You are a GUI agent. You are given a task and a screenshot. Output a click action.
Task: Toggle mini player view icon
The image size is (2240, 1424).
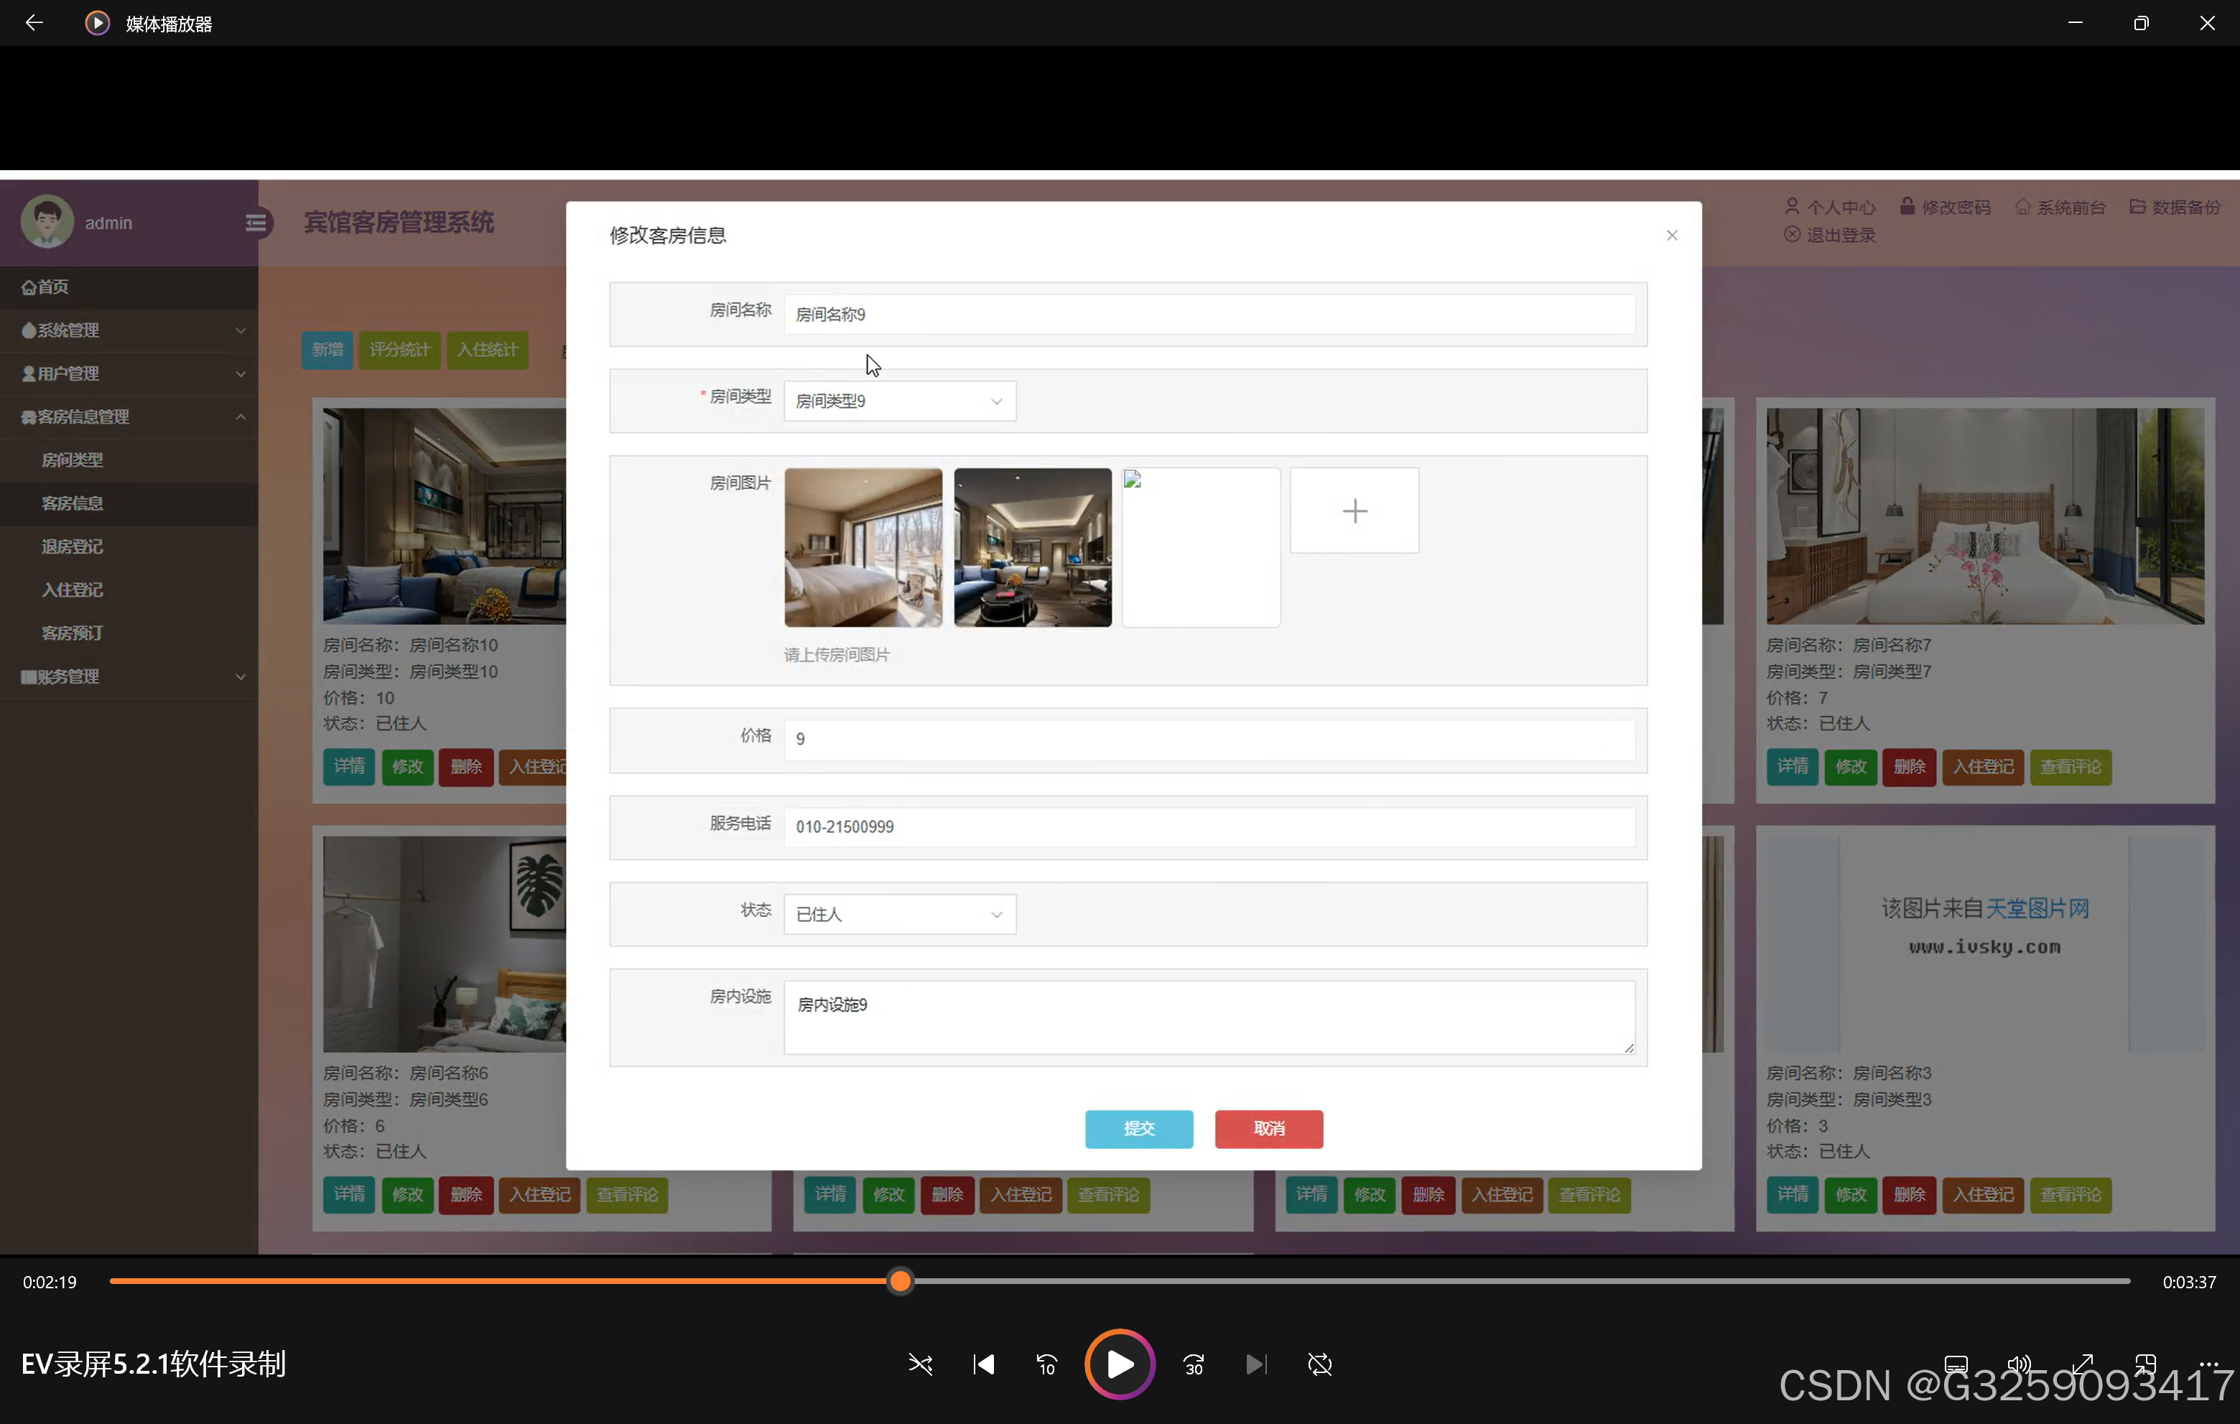point(2145,1364)
